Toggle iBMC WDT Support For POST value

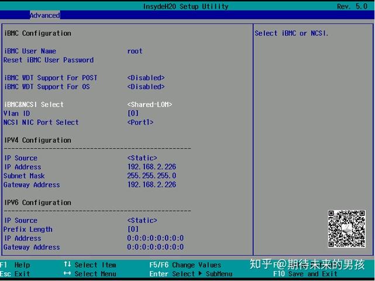click(146, 78)
